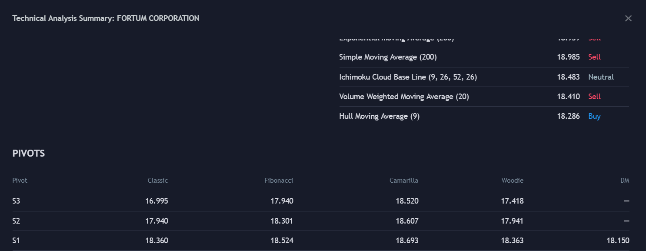Click the dialog title FORTUM CORPORATION
Viewport: 646px width, 251px height.
coord(158,18)
